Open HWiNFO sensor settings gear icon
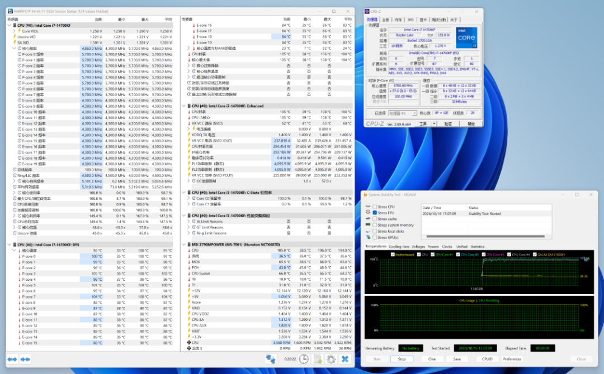The height and width of the screenshot is (374, 604). 331,359
